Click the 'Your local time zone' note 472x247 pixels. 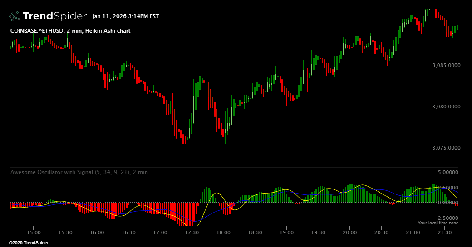click(x=438, y=223)
